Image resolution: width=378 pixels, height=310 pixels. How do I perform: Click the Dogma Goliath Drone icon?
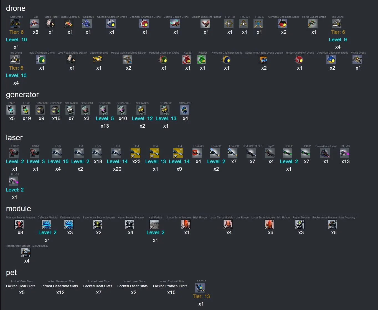[175, 24]
